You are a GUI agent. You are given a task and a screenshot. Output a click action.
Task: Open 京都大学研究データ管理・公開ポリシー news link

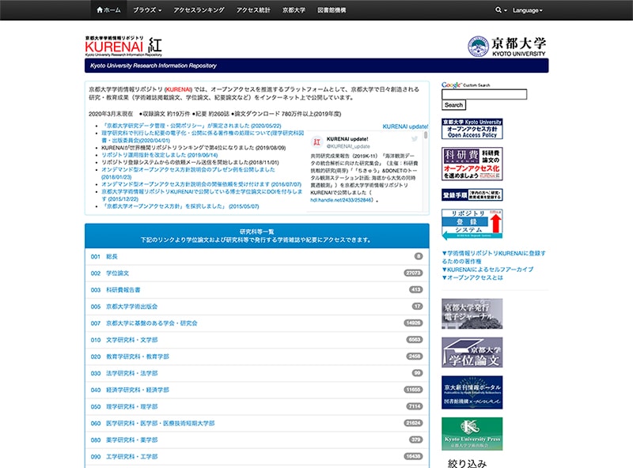(191, 126)
